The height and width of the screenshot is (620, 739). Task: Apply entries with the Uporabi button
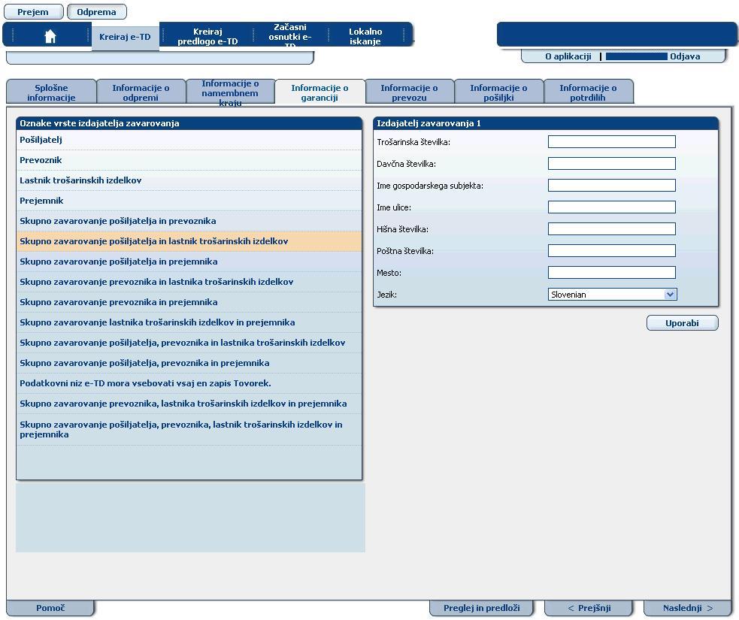[x=682, y=323]
